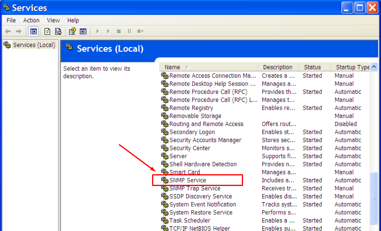Open the Action menu

(31, 20)
